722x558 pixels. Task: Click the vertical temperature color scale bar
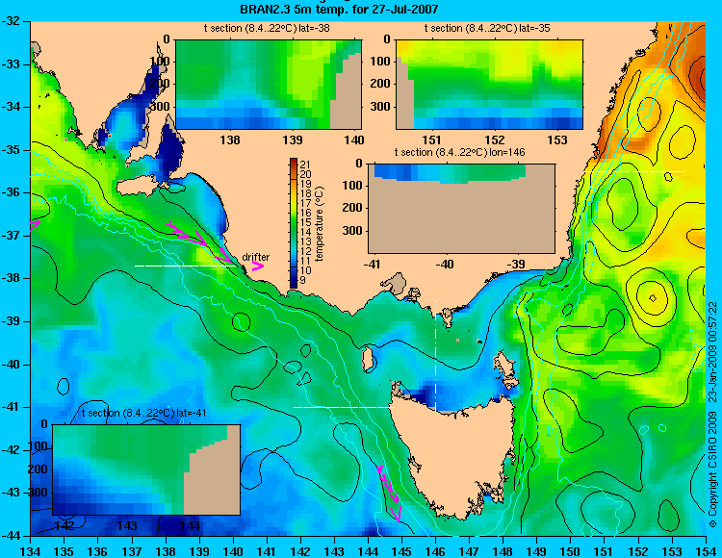(294, 223)
